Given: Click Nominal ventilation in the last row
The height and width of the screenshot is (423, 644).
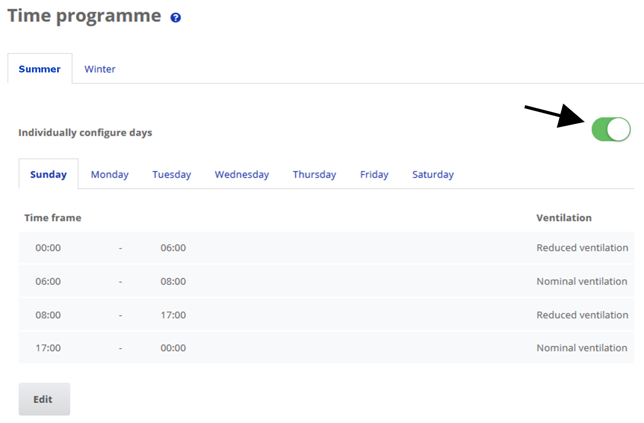Looking at the screenshot, I should pos(581,348).
